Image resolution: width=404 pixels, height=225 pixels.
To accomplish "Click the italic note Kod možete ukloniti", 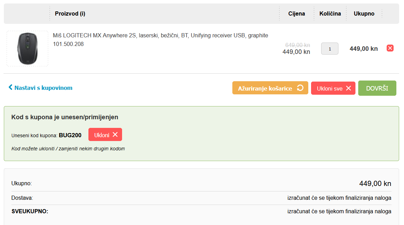I will tap(68, 149).
